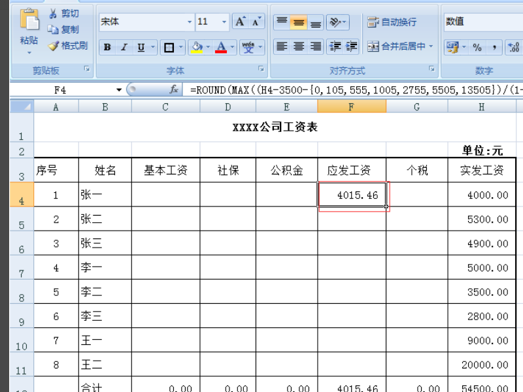Screen dimensions: 523x392
Task: Click the phonetic guide wén icon
Action: point(248,47)
